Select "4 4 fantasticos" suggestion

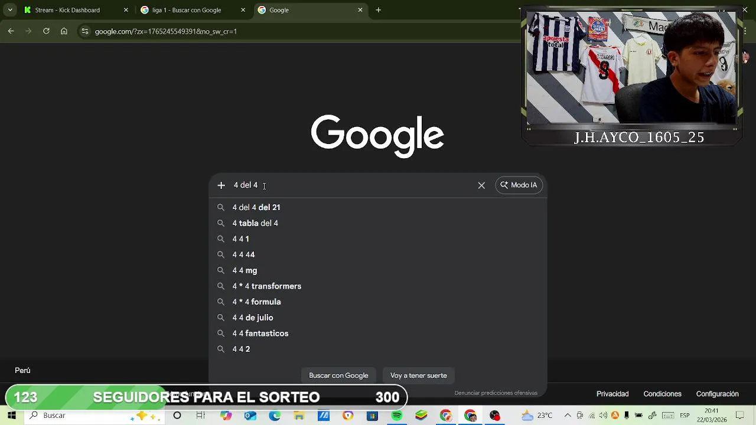378,334
